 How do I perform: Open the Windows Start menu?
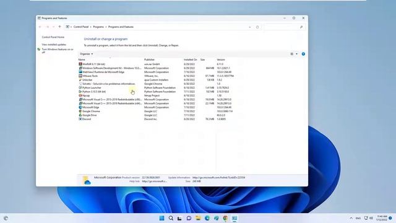click(x=162, y=218)
